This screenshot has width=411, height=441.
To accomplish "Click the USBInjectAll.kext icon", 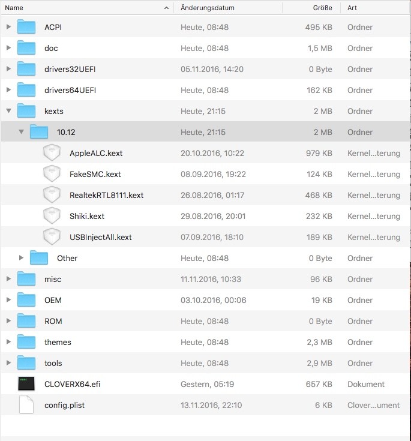I will [x=53, y=238].
